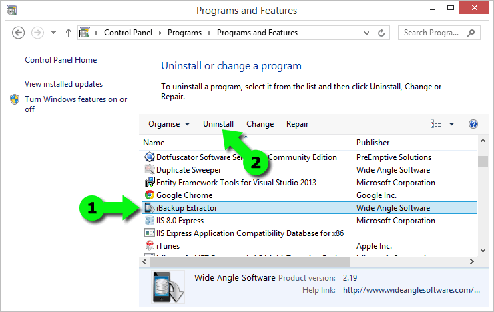Click the large iBackup Extractor details thumbnail

(x=168, y=287)
